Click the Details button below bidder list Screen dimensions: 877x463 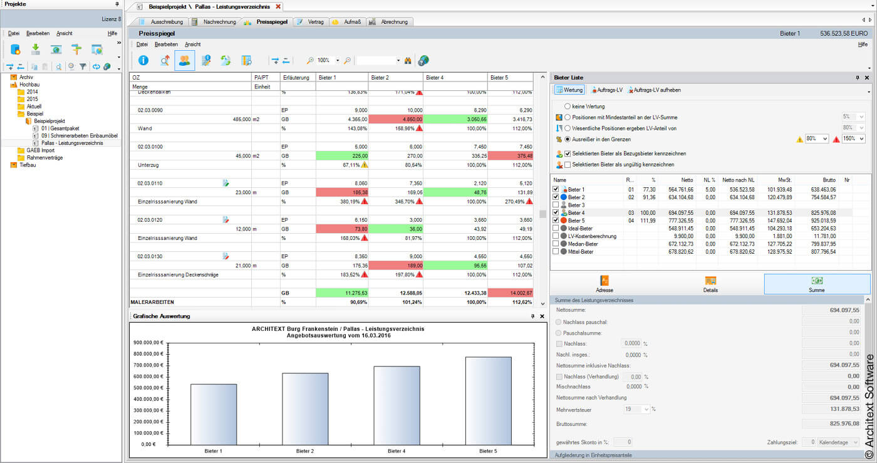click(x=710, y=284)
